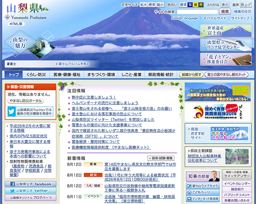Expand the 組織から探す navigation item

[x=191, y=74]
